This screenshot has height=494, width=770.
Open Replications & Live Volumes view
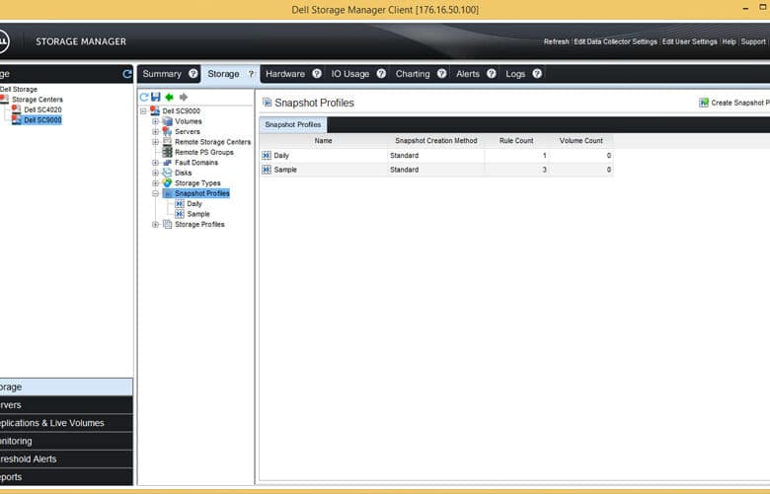point(66,423)
